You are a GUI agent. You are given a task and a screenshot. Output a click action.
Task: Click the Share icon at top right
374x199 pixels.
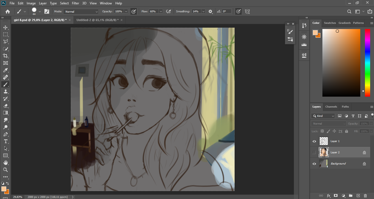(370, 11)
